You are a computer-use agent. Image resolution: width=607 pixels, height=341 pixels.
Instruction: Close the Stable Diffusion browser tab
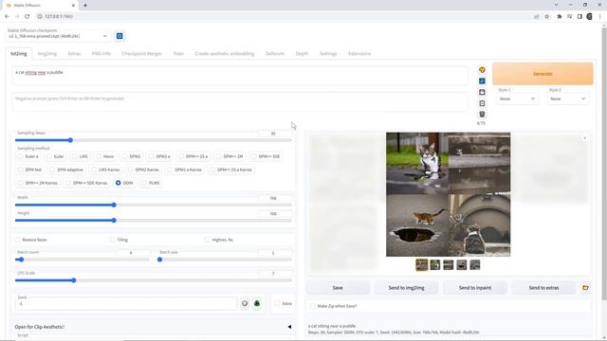pos(73,6)
